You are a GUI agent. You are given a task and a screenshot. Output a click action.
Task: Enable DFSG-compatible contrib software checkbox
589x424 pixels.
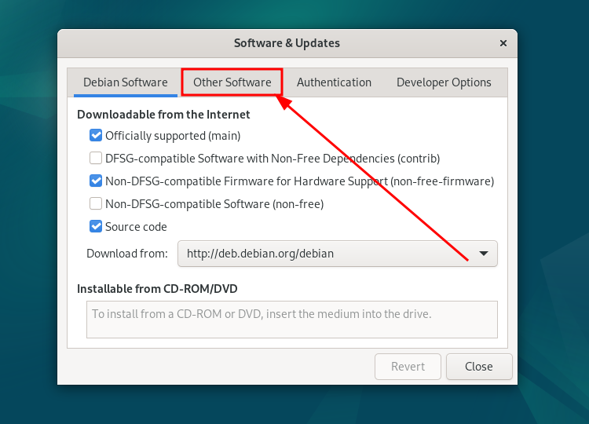pyautogui.click(x=96, y=159)
